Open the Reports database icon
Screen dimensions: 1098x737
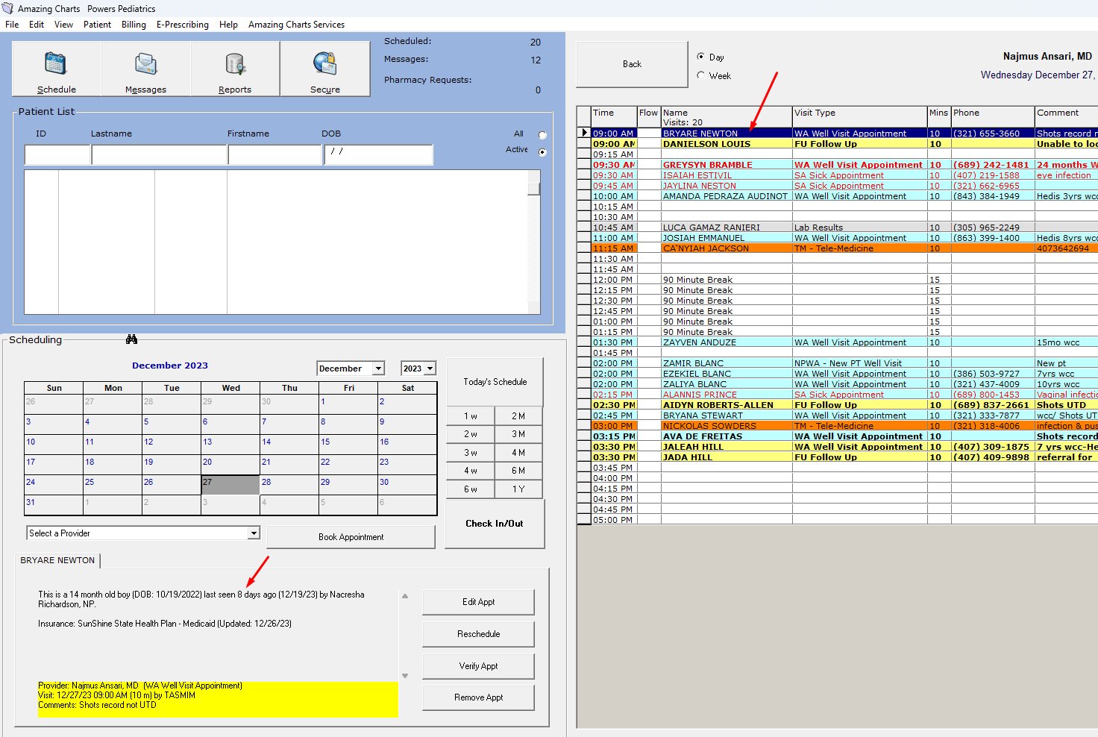(235, 64)
